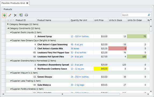Image resolution: width=154 pixels, height=97 pixels.
Task: Click group level asterisk button in header
Action: click(13, 20)
